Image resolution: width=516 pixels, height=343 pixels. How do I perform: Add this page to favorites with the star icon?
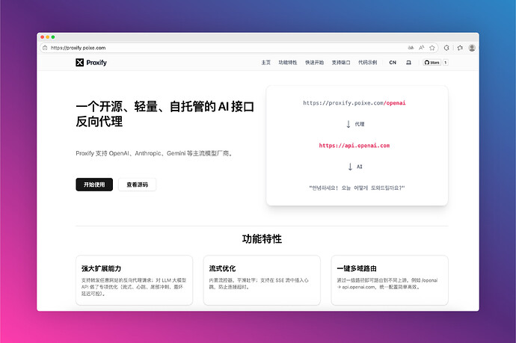[432, 47]
